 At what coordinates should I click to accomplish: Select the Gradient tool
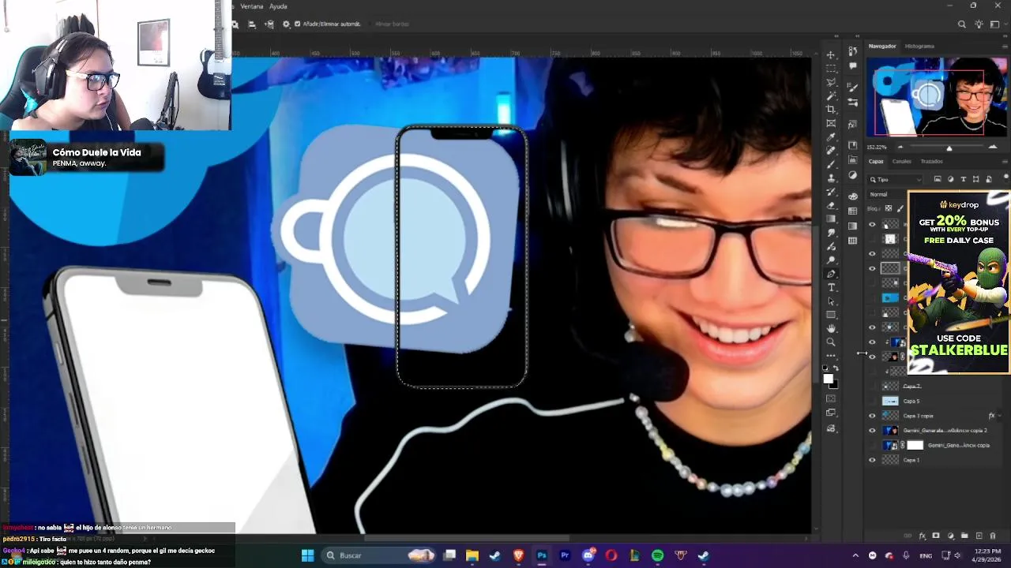(x=831, y=219)
